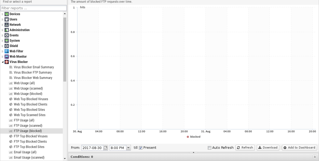
Task: Click the collapse handle below the date bar
Action: coord(193,152)
